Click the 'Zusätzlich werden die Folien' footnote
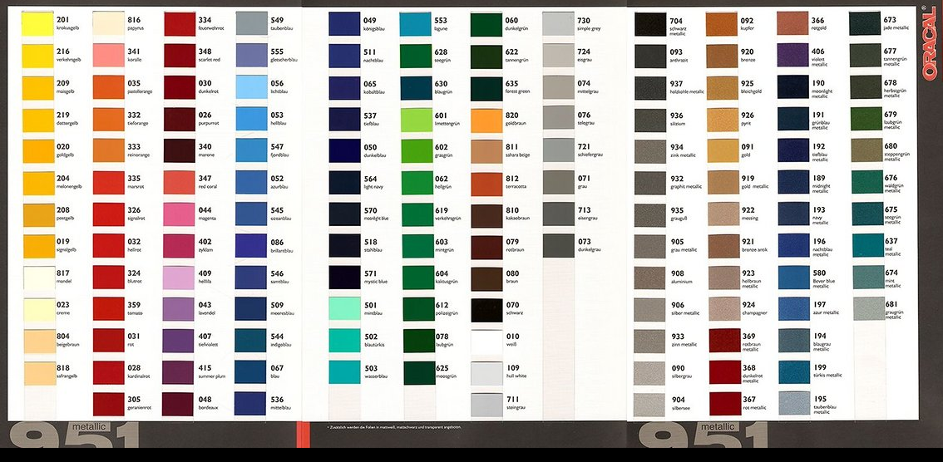The image size is (943, 462). [393, 427]
